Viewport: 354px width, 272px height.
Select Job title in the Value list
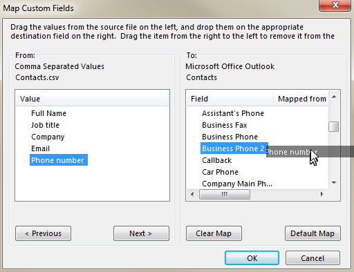point(45,125)
